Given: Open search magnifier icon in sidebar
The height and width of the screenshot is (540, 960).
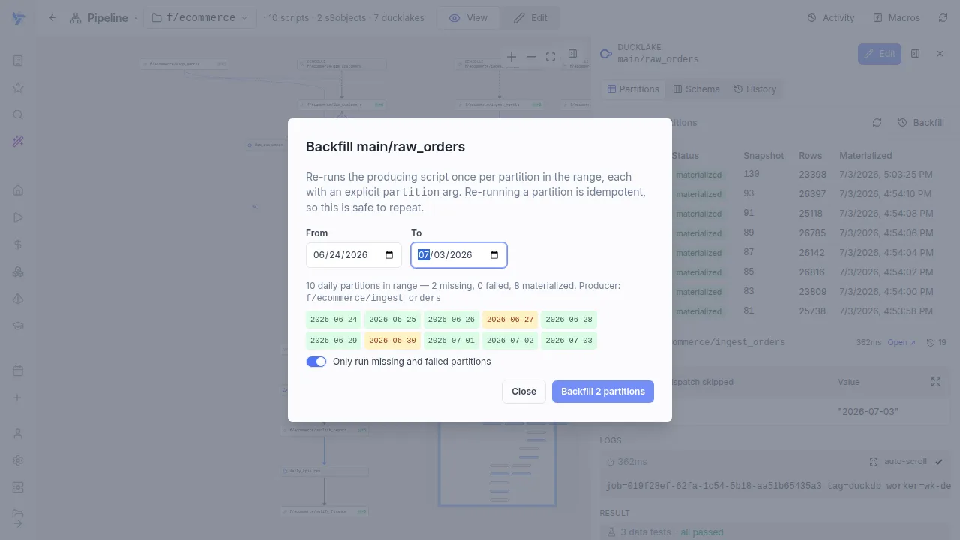Looking at the screenshot, I should 19,115.
